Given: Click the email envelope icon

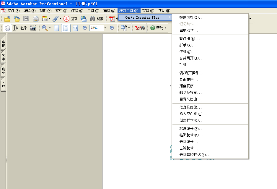Looking at the screenshot, I should point(83,19).
